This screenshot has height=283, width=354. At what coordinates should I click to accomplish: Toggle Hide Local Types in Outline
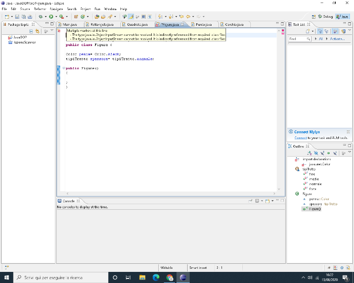[x=335, y=153]
